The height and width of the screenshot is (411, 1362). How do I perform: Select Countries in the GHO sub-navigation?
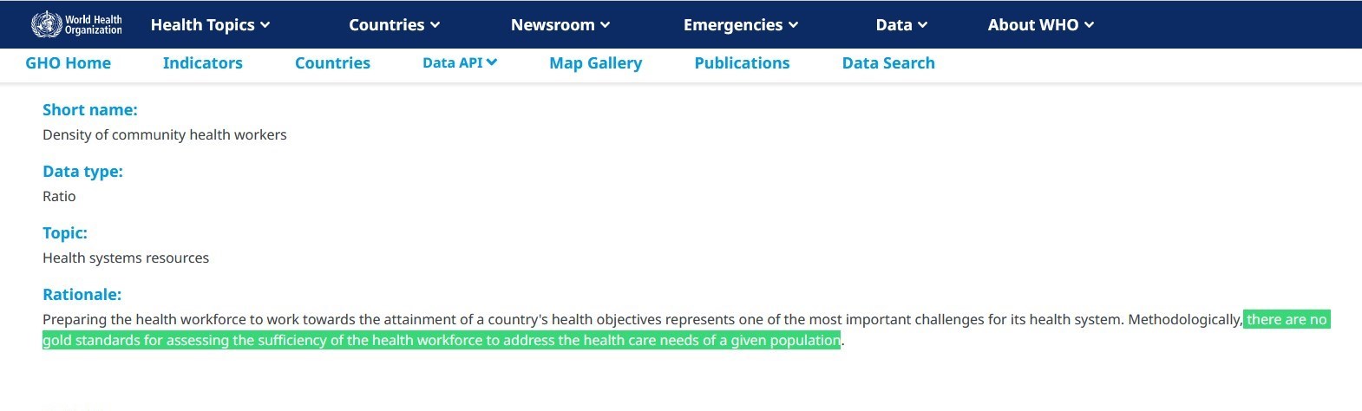(x=332, y=63)
